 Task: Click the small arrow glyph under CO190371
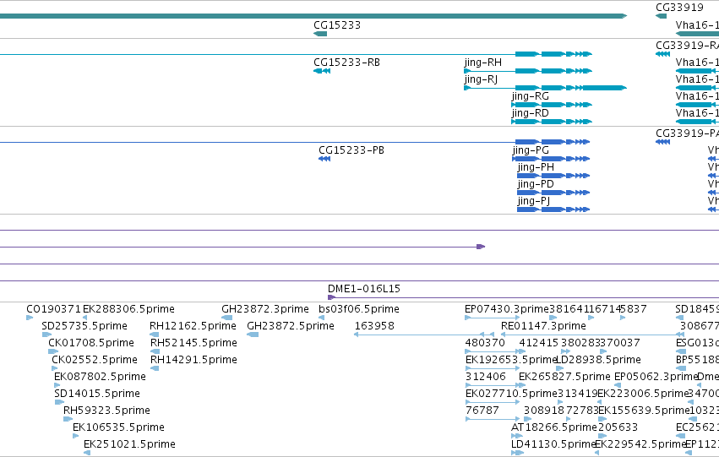30,318
